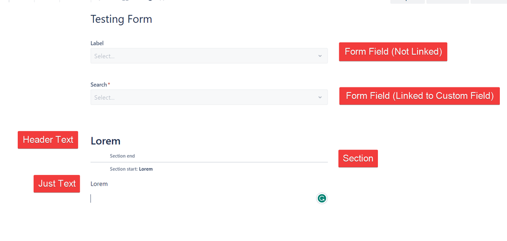Click the red 'Section' tag

click(x=358, y=159)
